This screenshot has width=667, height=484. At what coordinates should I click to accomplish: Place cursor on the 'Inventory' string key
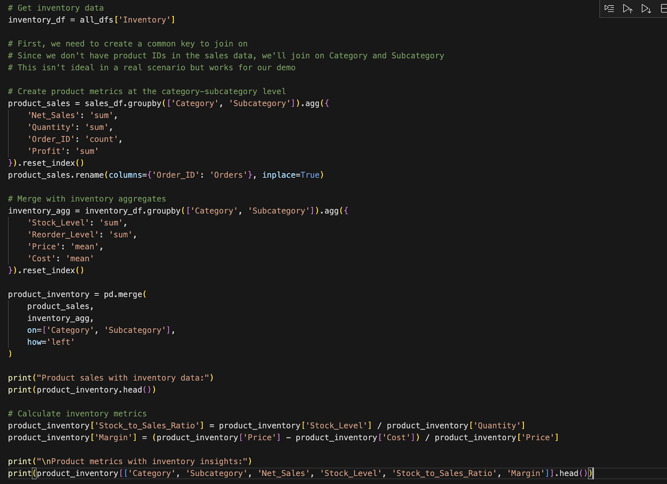pos(144,20)
